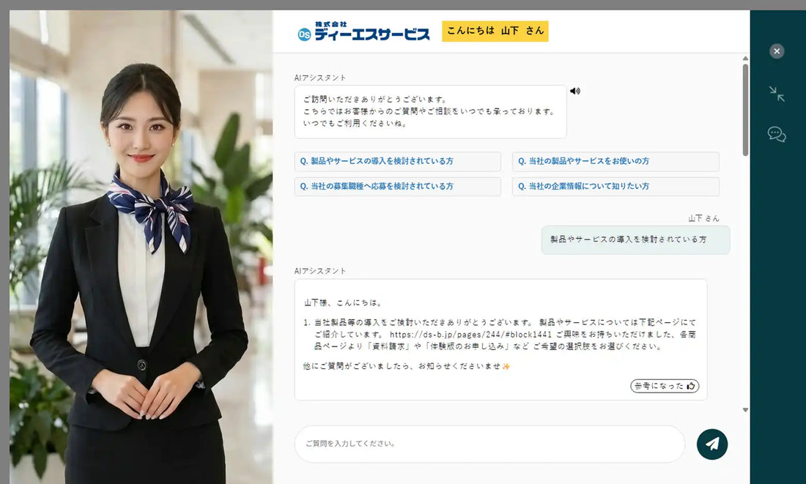Open chat history via the speech bubbles icon
This screenshot has height=484, width=806.
click(777, 134)
